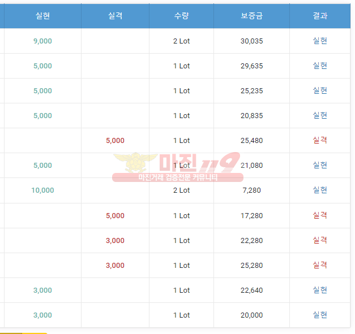Screen dimensions: 355x334
Task: Select 1 Lot in the 17,280 row
Action: pos(181,215)
